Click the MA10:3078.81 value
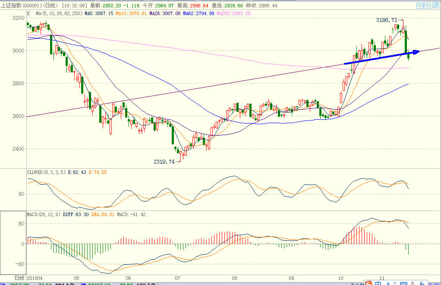The width and height of the screenshot is (441, 285). (x=131, y=13)
